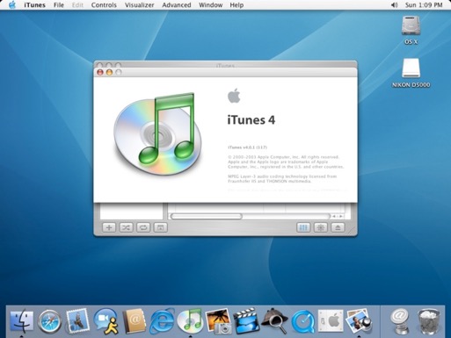Launch Internet Explorer from the Dock

click(x=162, y=321)
